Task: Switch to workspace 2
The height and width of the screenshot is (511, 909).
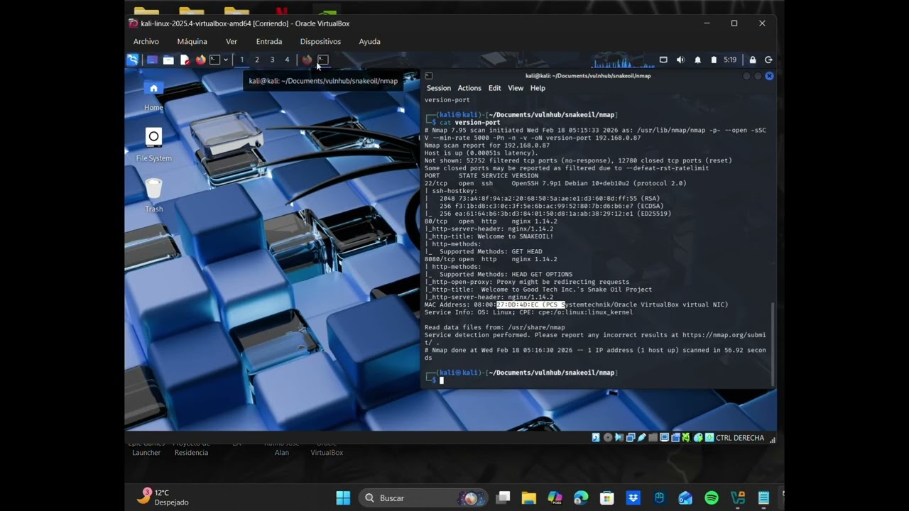Action: (x=257, y=60)
